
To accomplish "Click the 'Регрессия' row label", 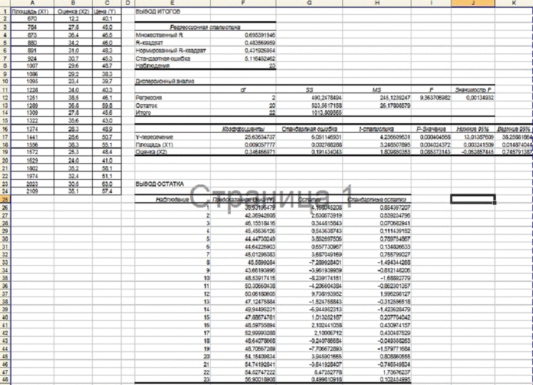I will tap(149, 97).
